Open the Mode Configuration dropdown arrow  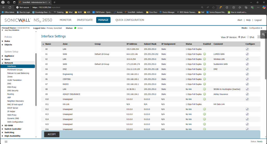pos(262,28)
